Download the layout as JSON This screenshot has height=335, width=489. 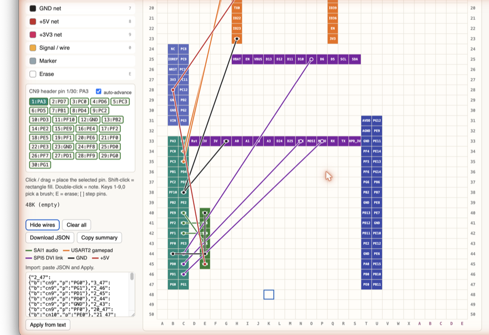(x=50, y=238)
